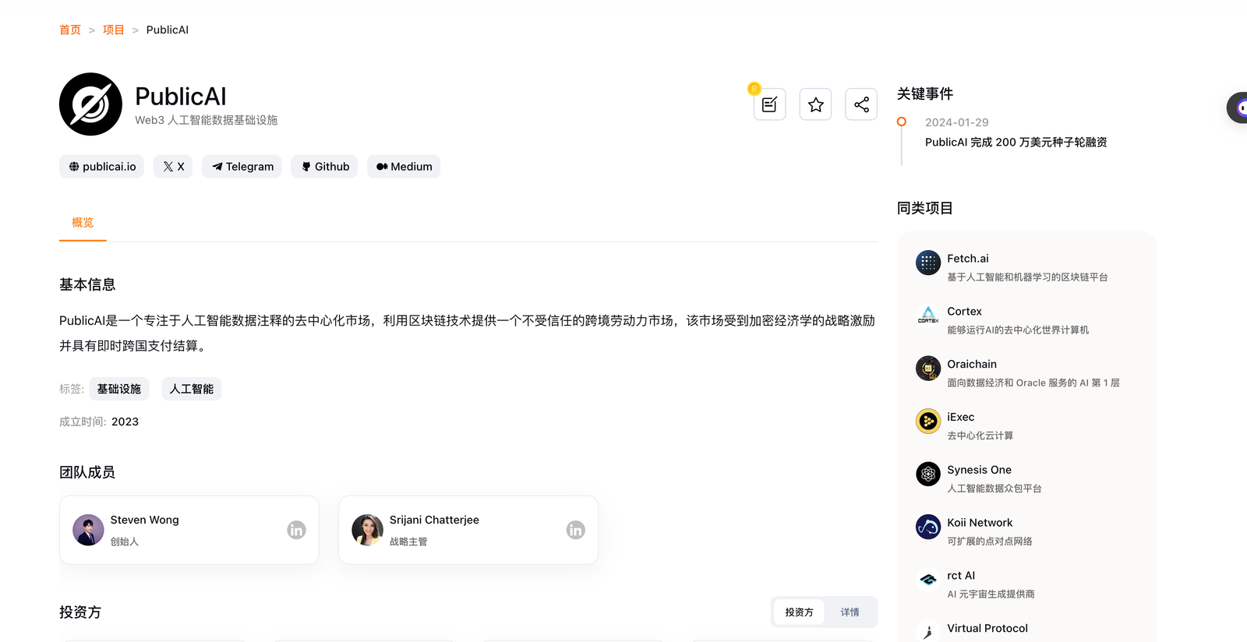Viewport: 1247px width, 642px height.
Task: Go to 项目 in the breadcrumb
Action: (x=114, y=30)
